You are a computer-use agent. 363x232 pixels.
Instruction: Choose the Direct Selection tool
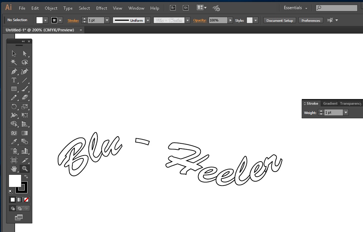pyautogui.click(x=25, y=54)
